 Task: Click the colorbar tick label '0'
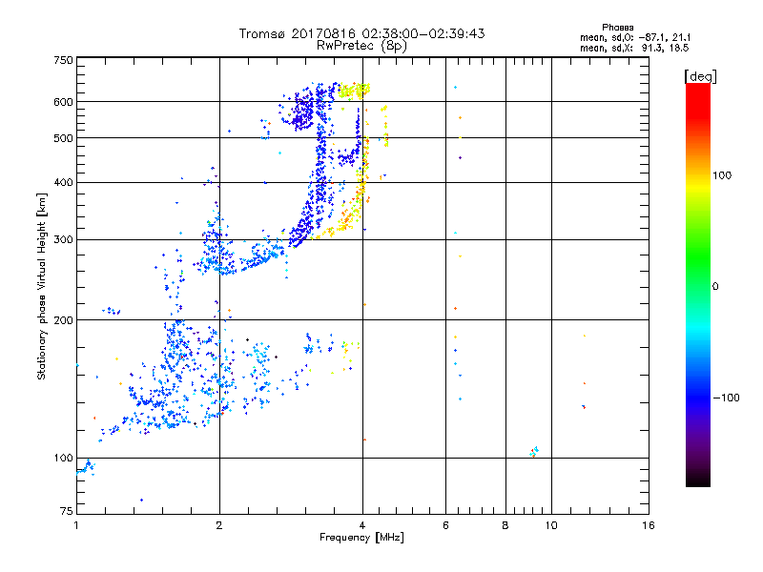(x=714, y=286)
